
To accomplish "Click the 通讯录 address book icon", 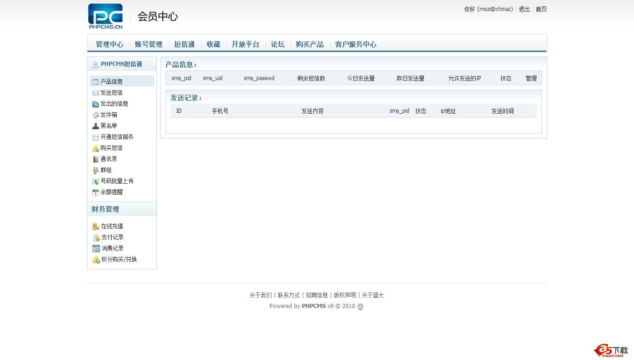I will [95, 159].
